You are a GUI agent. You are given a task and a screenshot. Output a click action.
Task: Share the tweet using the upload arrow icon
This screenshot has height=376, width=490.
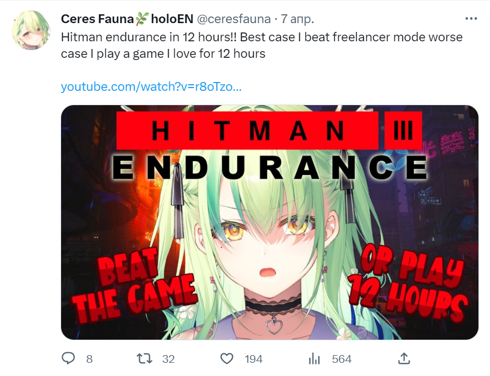(x=404, y=358)
